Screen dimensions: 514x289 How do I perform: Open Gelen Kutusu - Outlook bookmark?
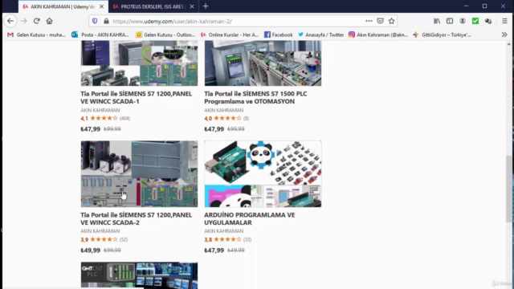(165, 35)
